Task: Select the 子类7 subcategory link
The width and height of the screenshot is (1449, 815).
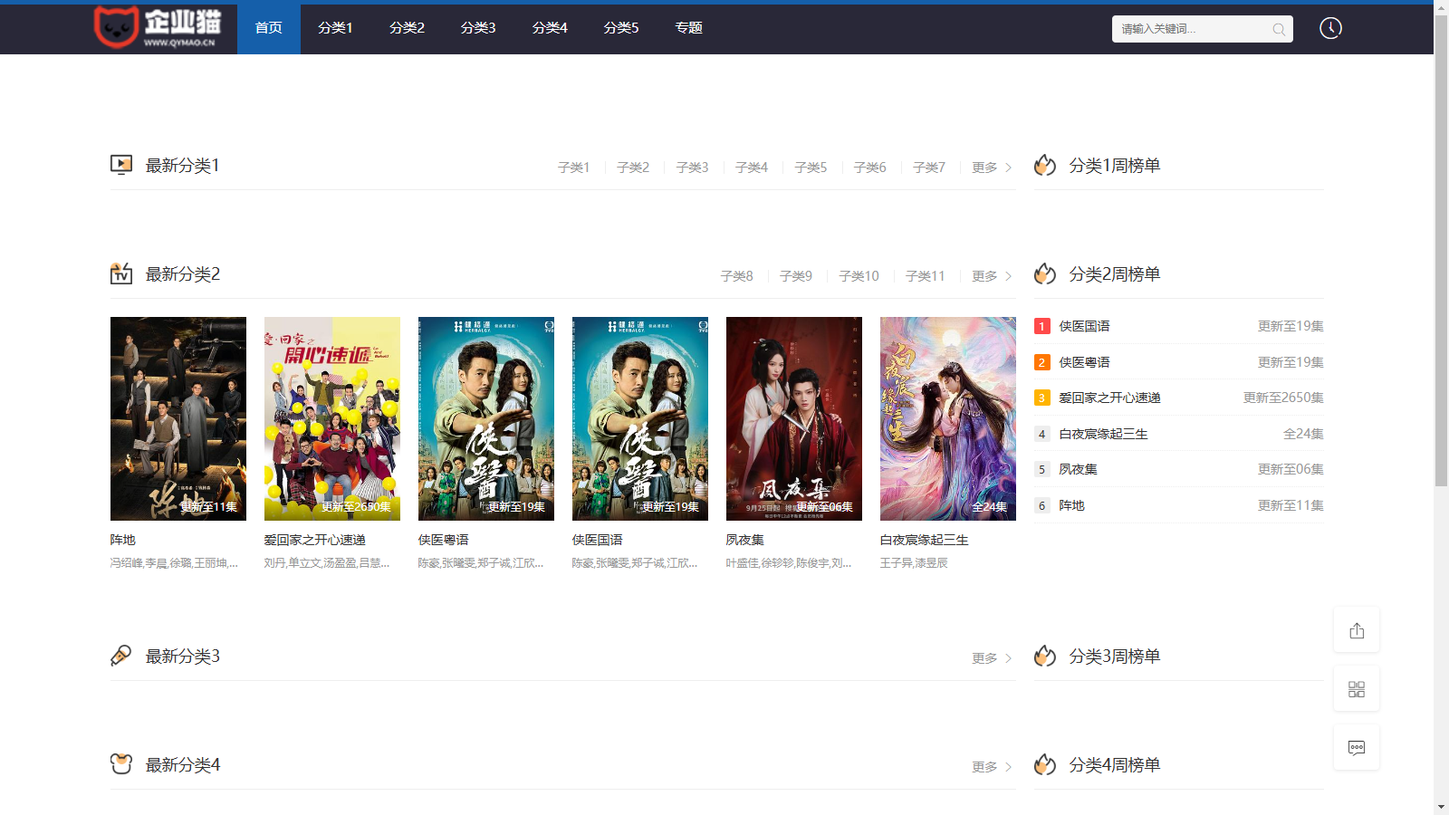Action: click(929, 168)
